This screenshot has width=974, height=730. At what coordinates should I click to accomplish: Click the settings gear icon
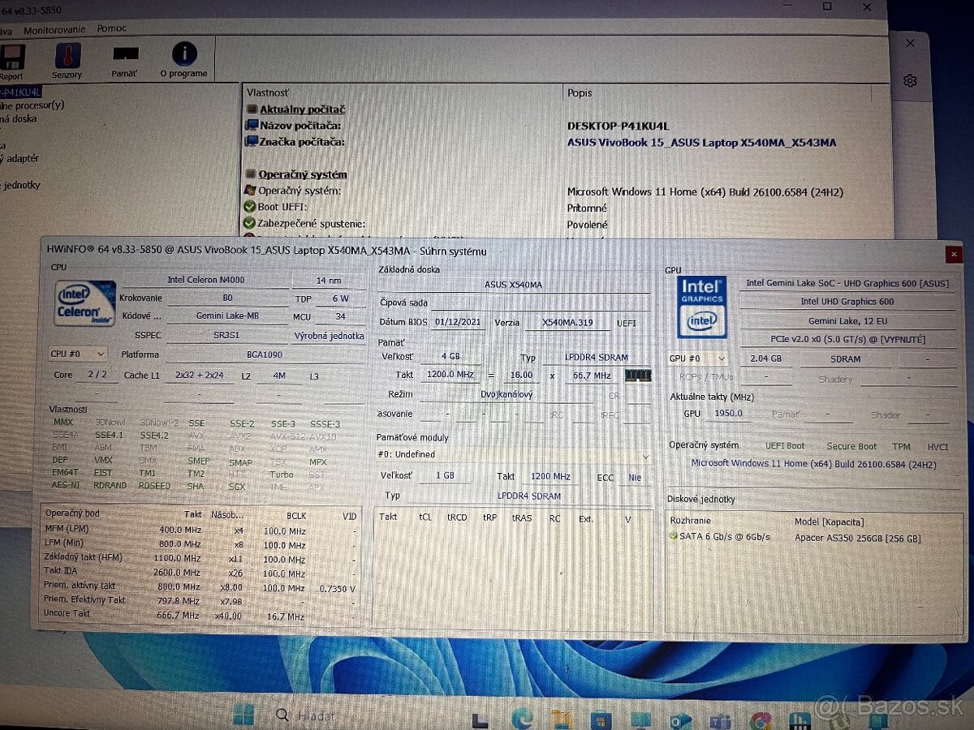click(x=910, y=81)
